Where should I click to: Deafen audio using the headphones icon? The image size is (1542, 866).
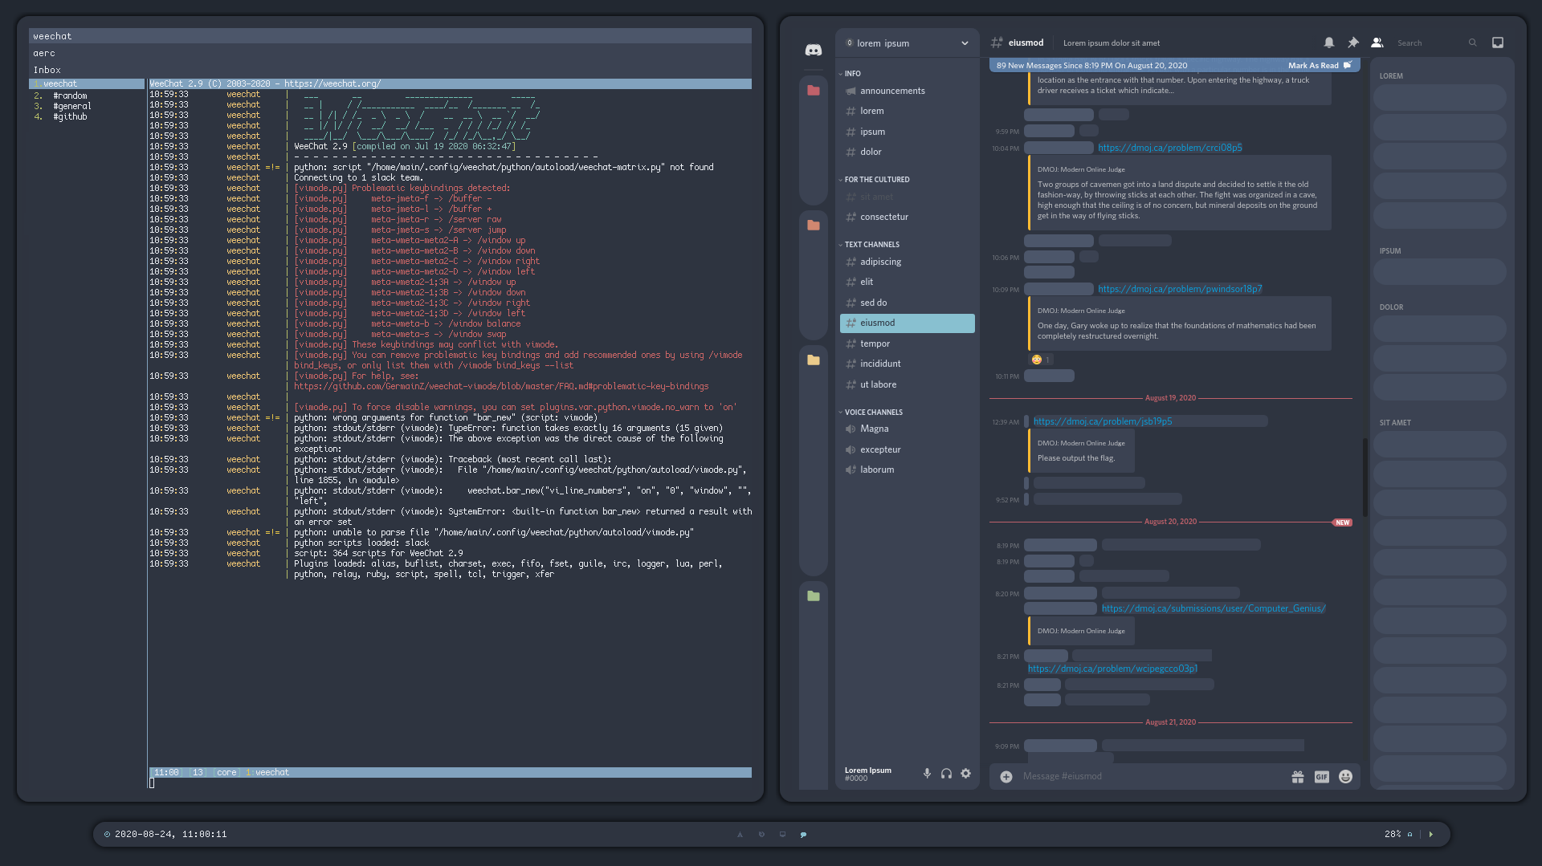947,774
